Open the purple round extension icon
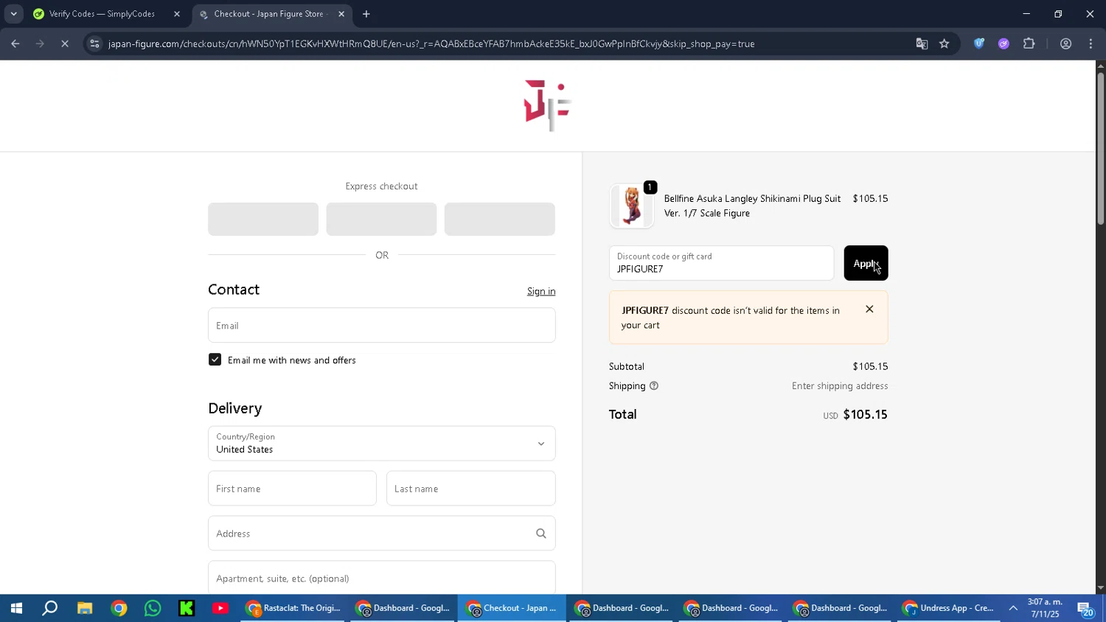This screenshot has width=1106, height=622. coord(1004,43)
